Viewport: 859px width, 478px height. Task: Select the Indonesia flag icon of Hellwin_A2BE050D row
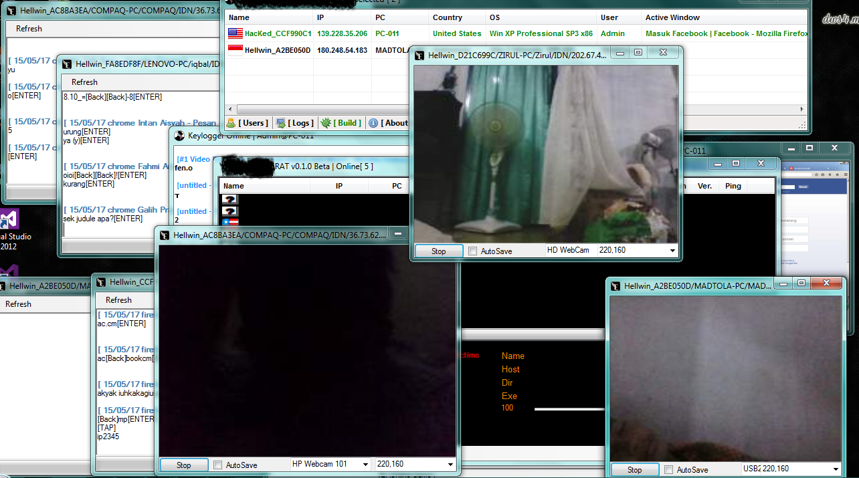pos(235,49)
